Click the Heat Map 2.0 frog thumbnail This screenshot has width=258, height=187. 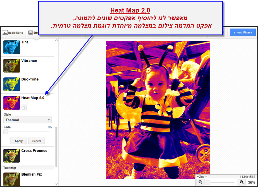point(12,103)
